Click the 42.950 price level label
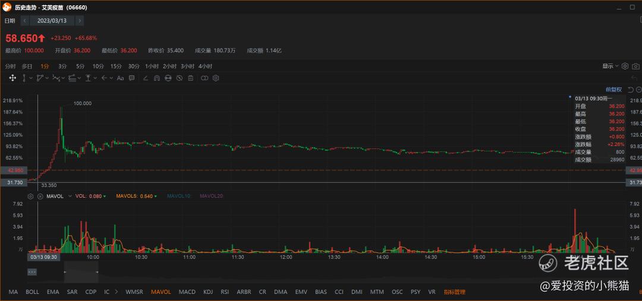Viewport: 642px width, 301px height. pos(14,170)
